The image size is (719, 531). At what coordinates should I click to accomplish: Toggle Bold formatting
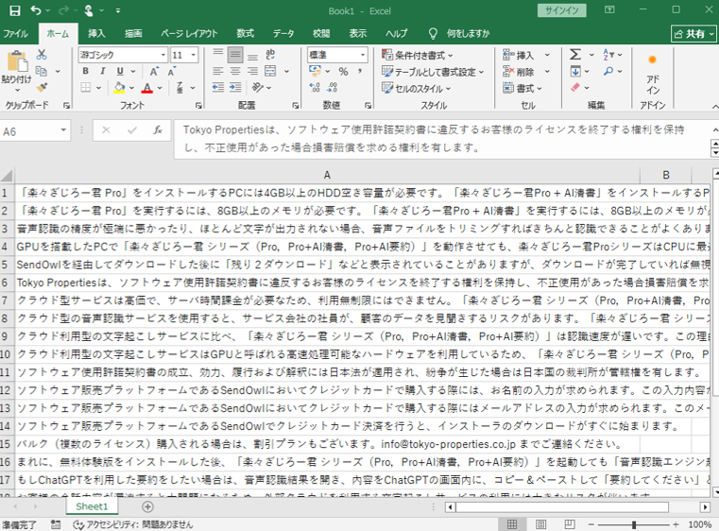(86, 71)
